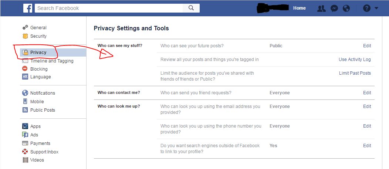Select the Privacy settings tab label

point(38,53)
